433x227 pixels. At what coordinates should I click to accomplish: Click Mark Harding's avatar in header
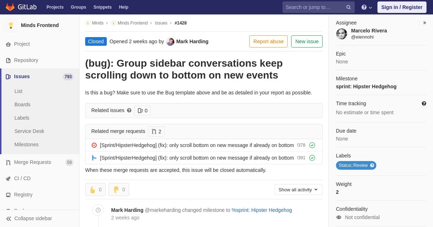pos(170,42)
